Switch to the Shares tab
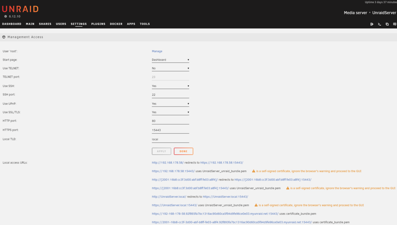Image resolution: width=397 pixels, height=225 pixels. 45,24
